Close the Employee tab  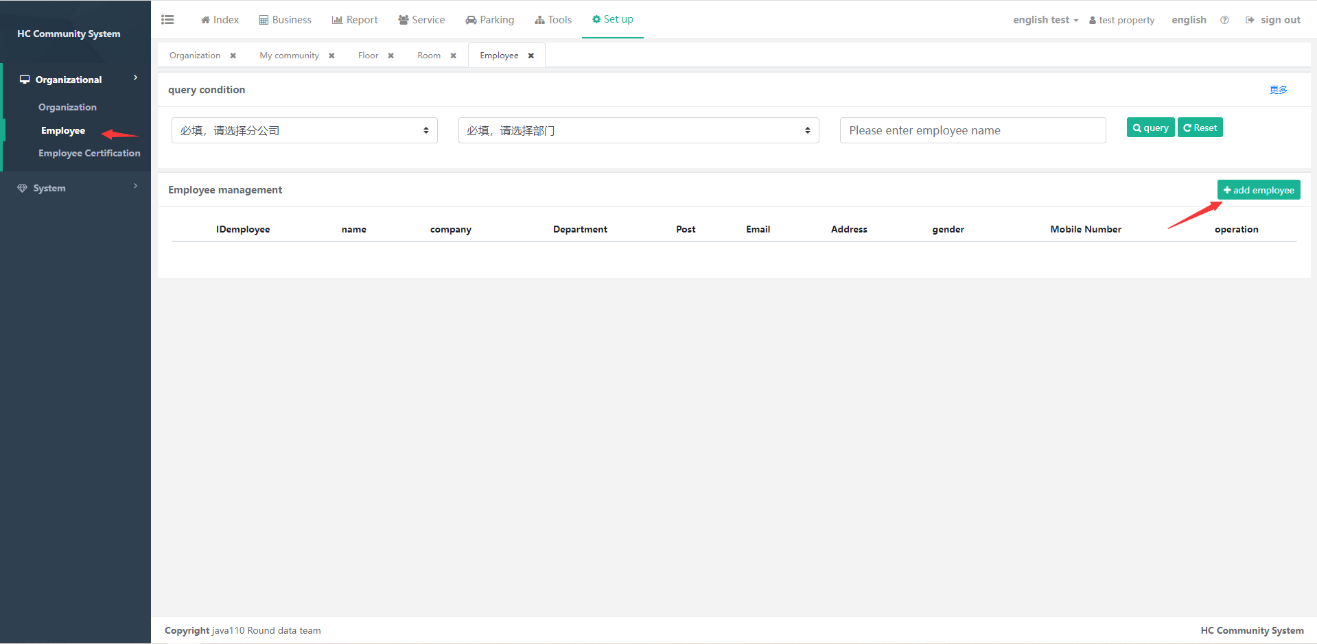tap(531, 56)
